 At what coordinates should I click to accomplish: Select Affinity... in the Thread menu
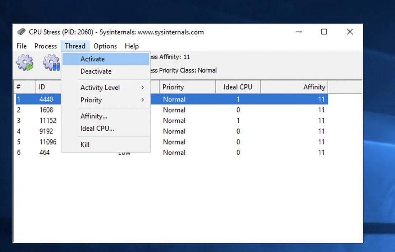click(x=105, y=116)
